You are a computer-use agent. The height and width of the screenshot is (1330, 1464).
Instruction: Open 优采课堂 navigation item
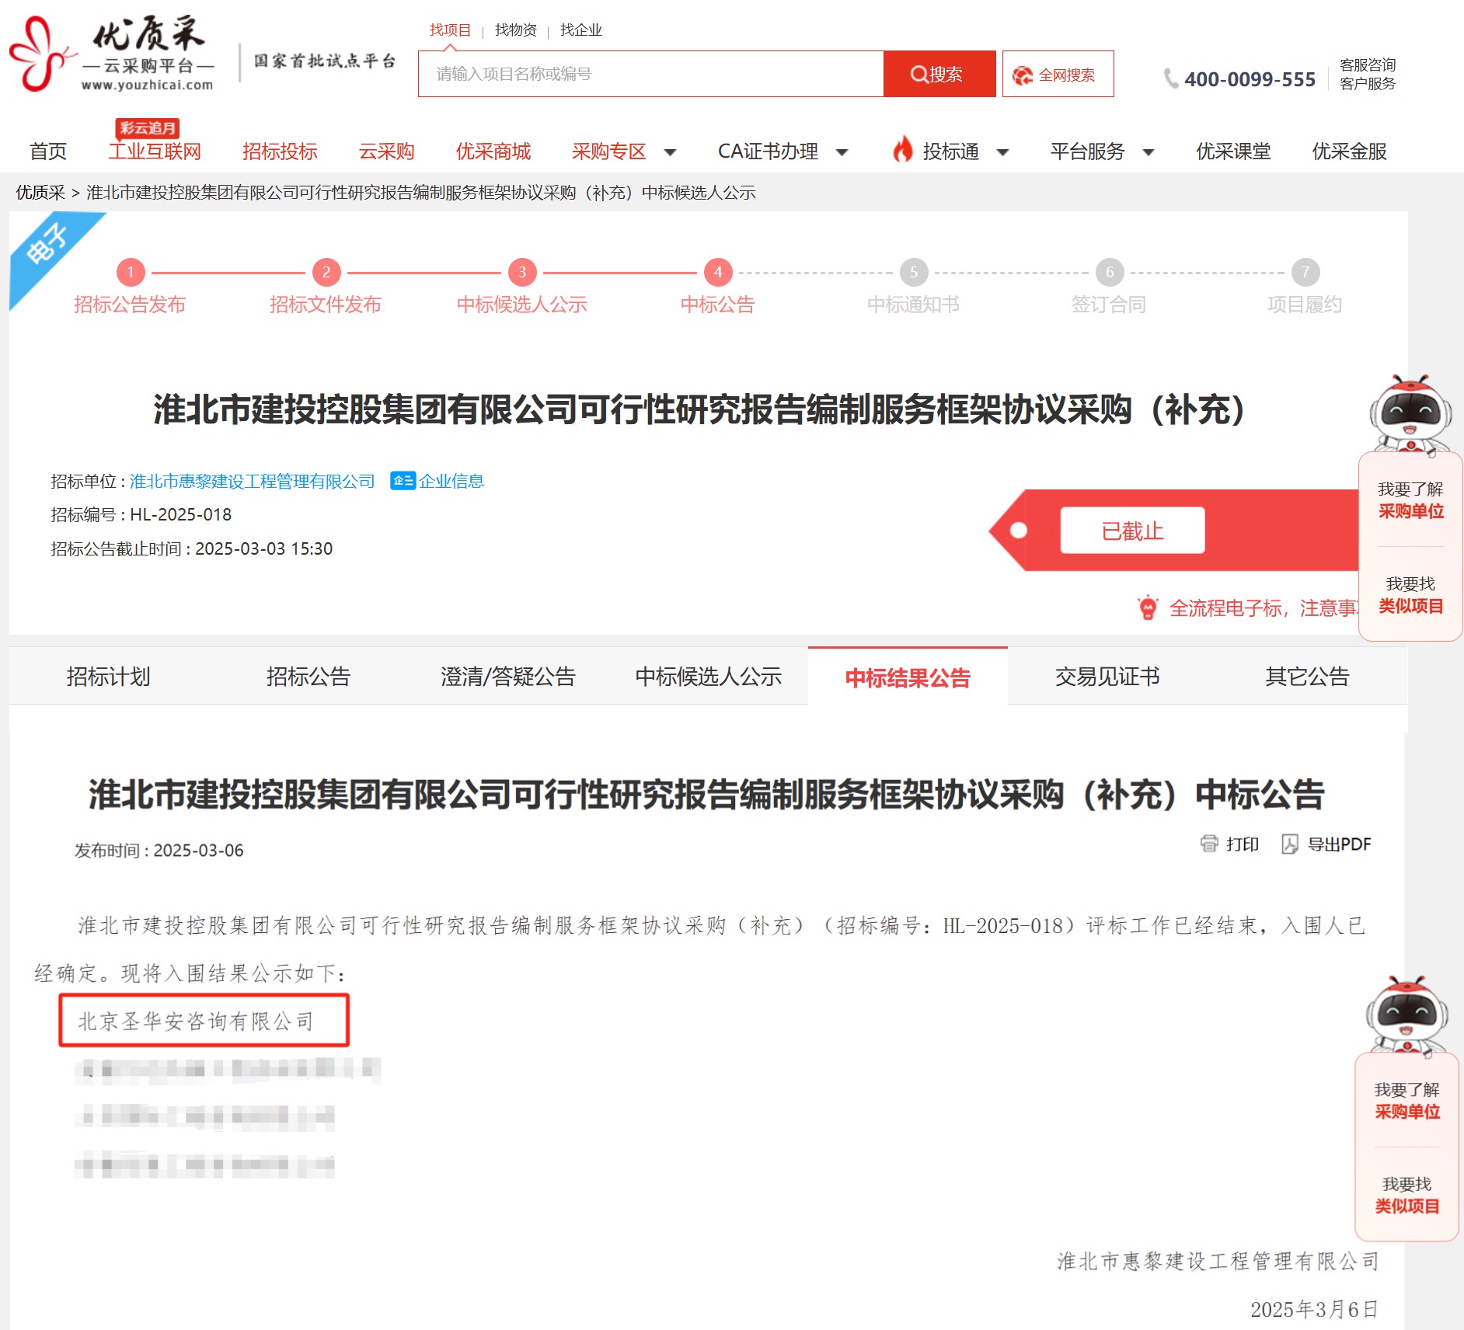point(1233,151)
